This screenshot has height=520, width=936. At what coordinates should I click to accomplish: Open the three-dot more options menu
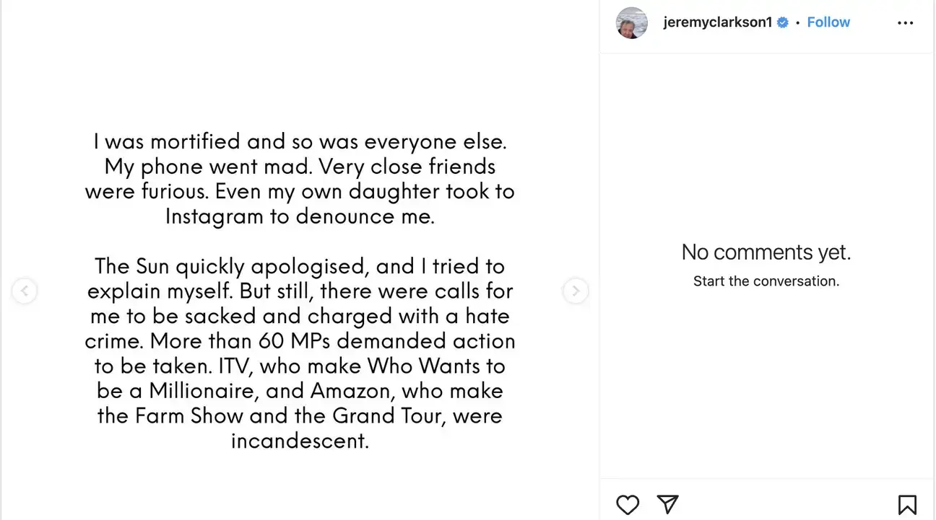click(905, 23)
